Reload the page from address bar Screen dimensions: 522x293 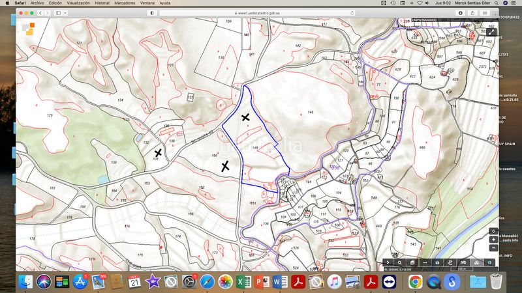point(352,13)
